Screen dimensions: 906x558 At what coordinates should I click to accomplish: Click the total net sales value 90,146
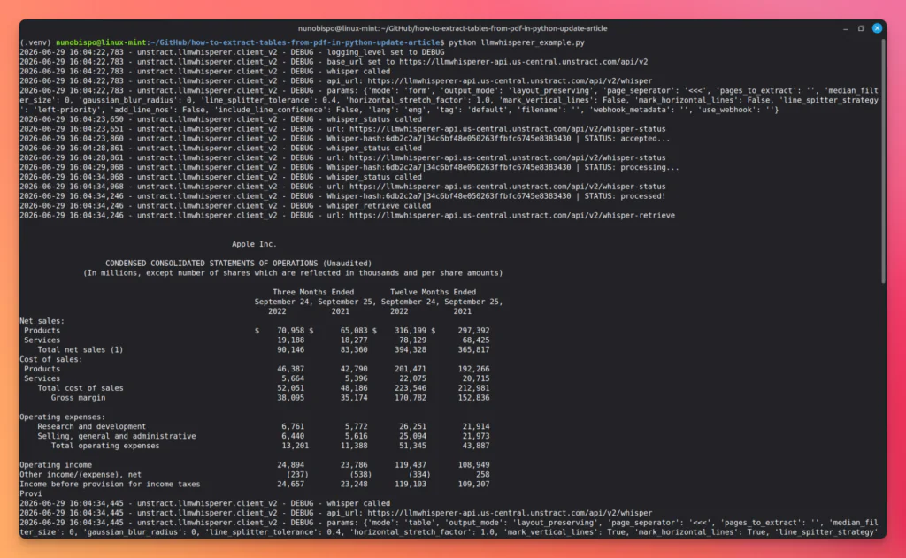click(290, 350)
